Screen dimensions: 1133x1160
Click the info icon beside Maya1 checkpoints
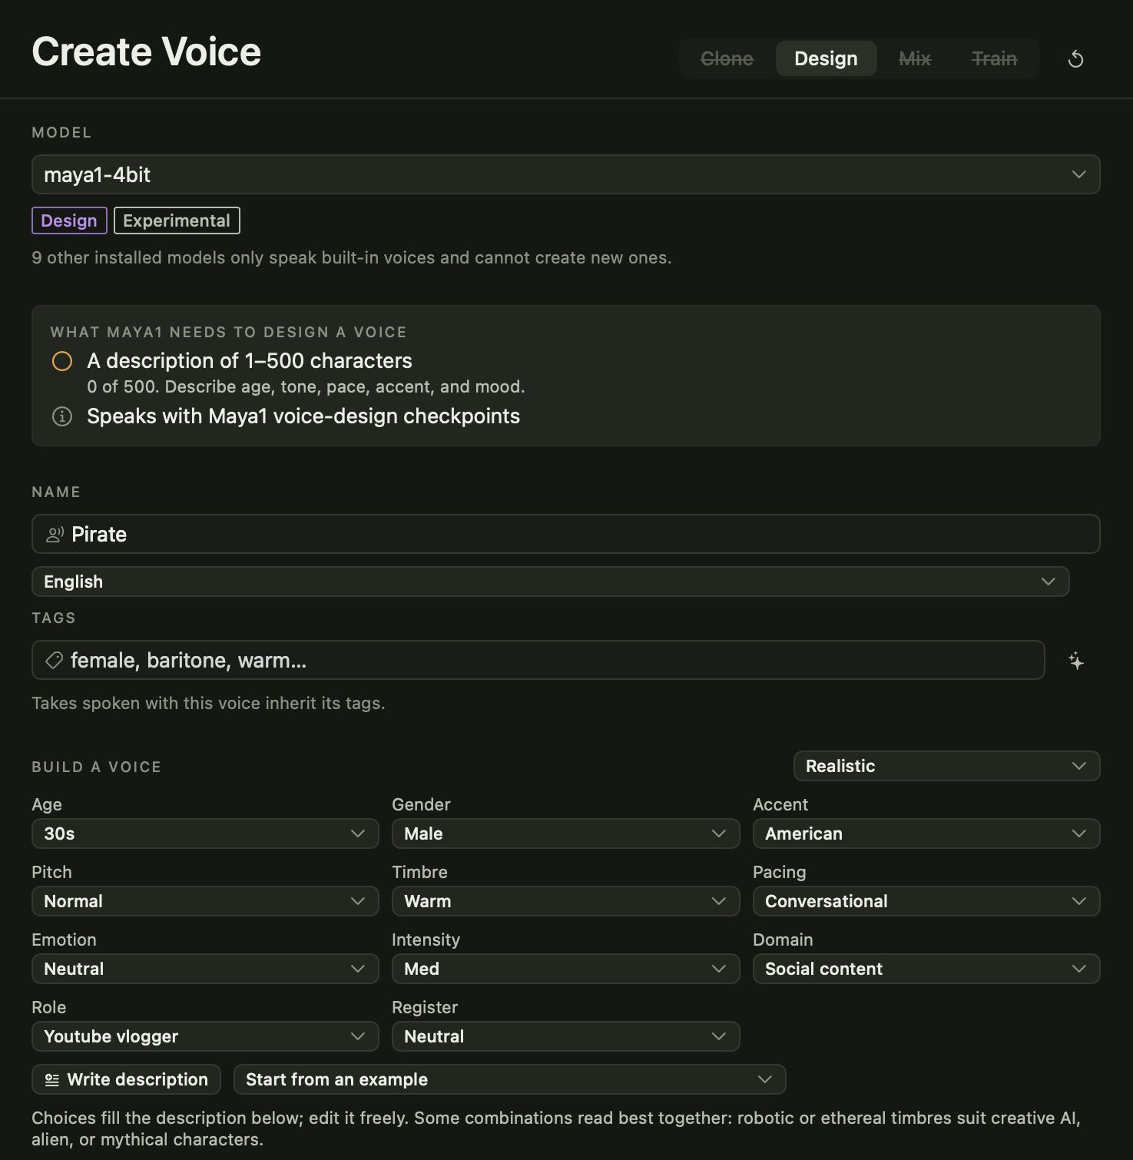tap(62, 416)
